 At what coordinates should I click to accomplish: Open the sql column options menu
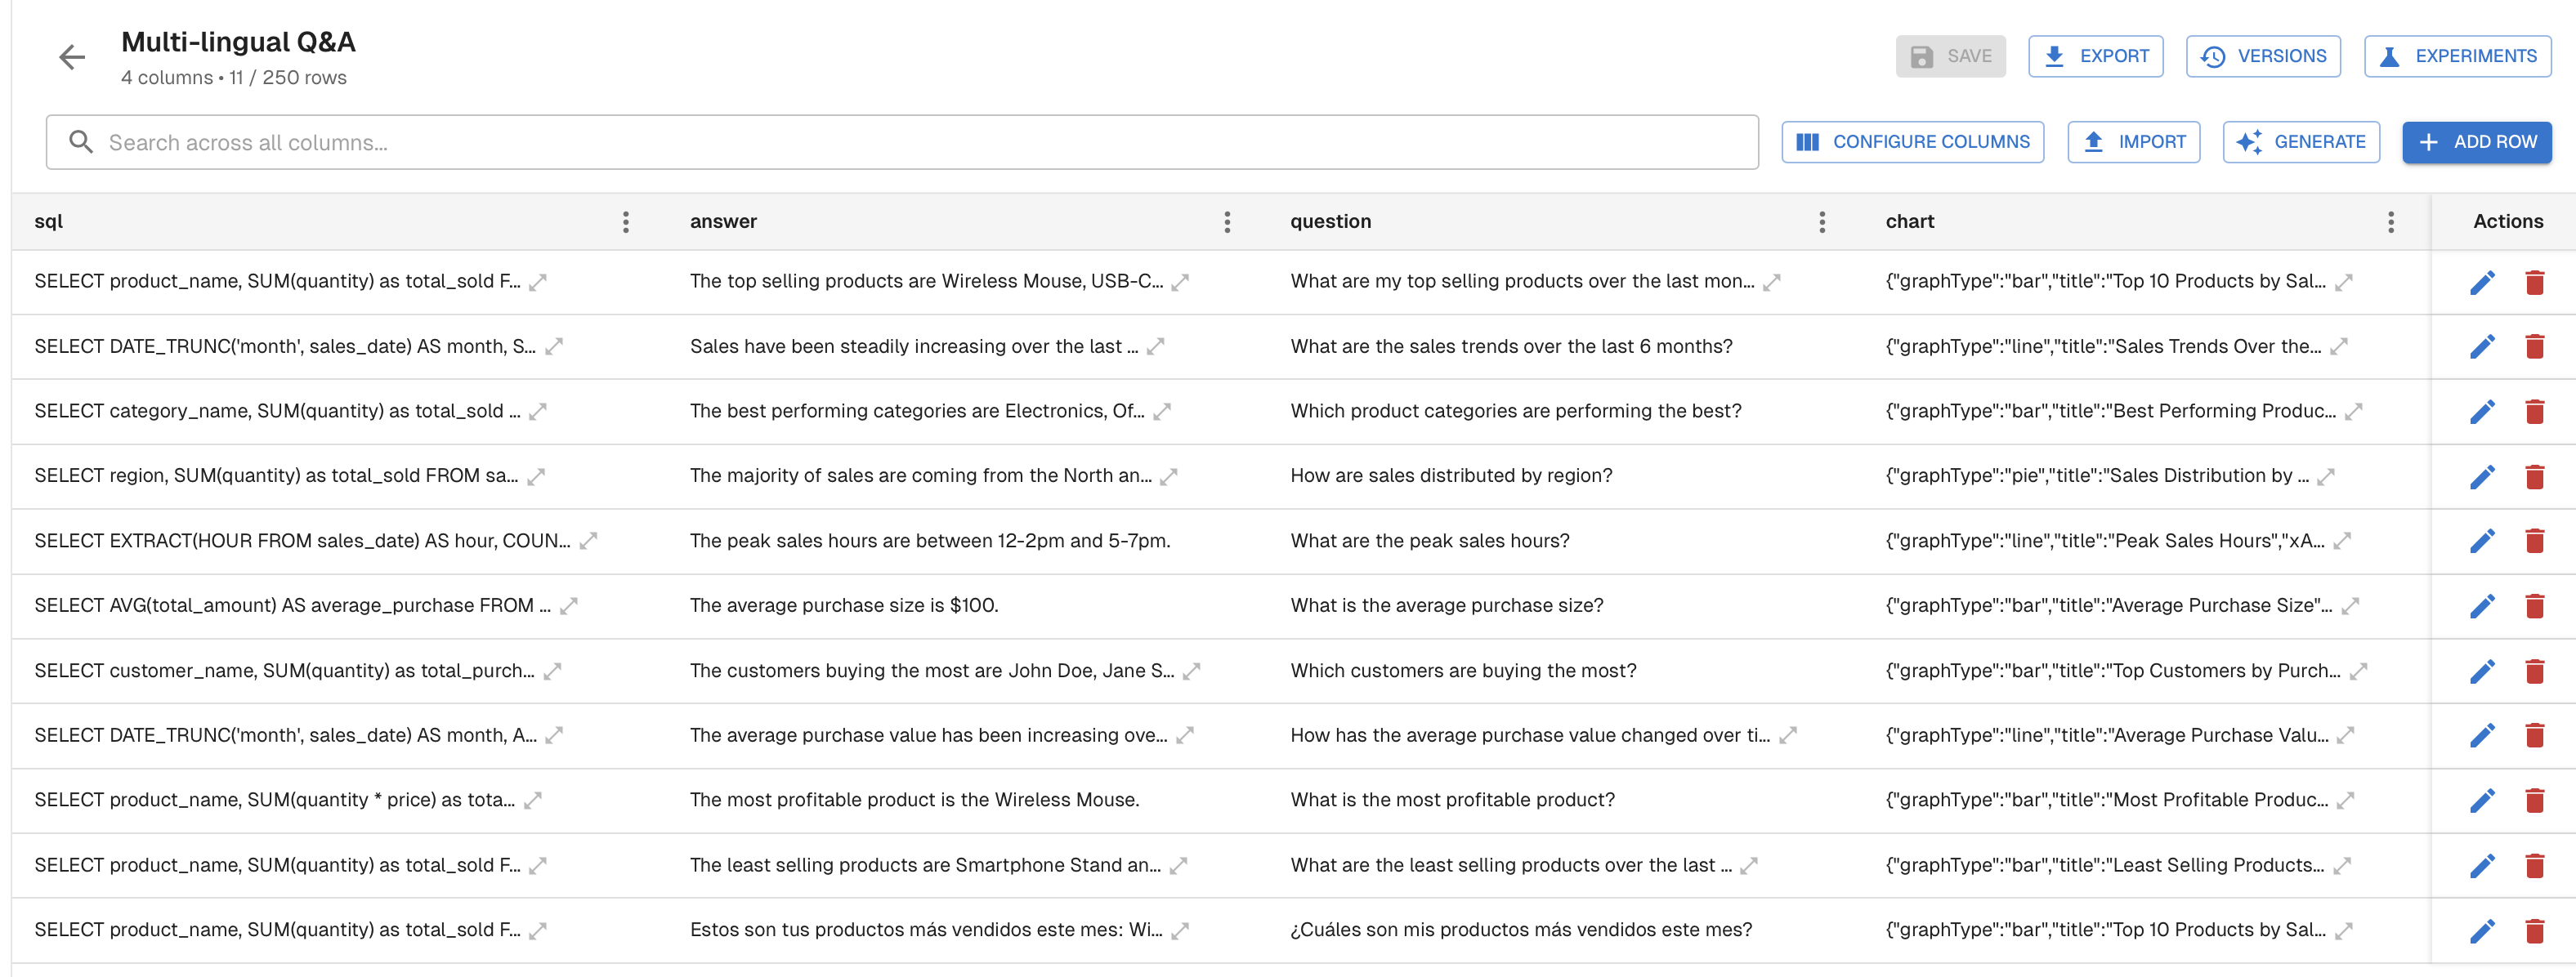pos(626,222)
